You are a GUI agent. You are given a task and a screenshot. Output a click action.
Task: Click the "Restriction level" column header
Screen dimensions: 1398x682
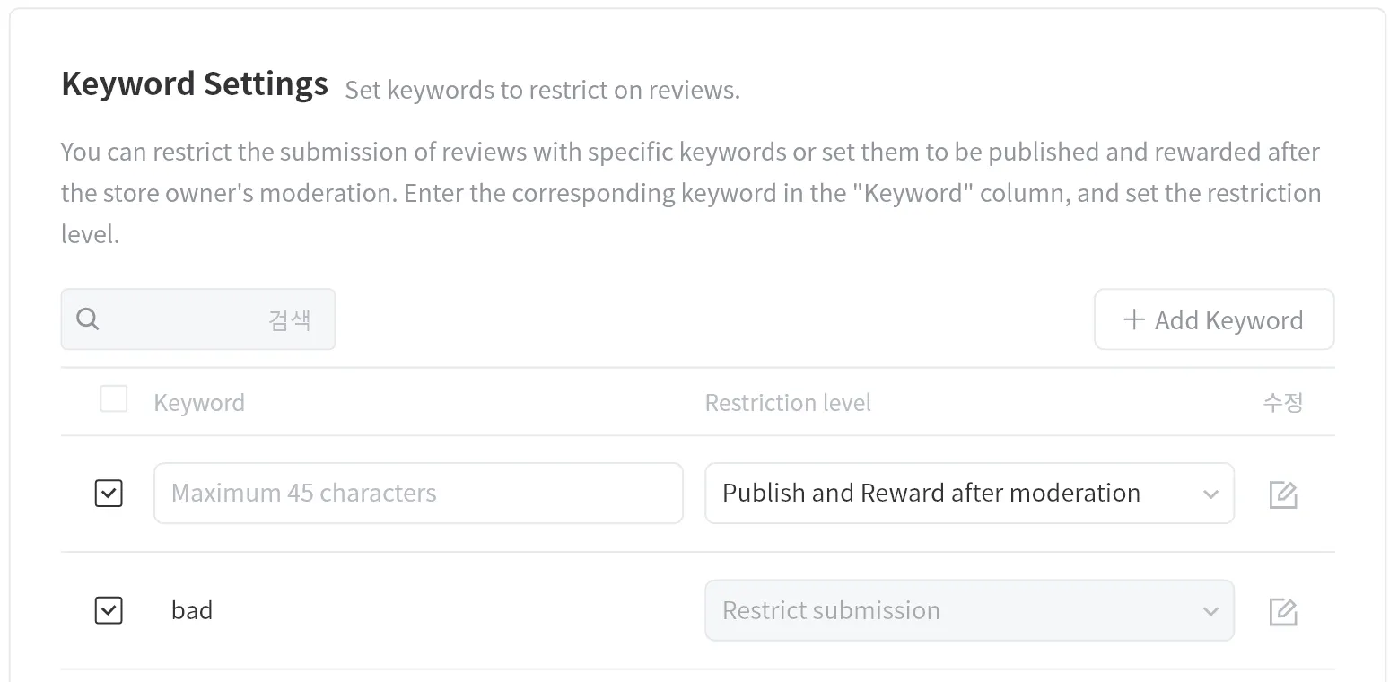coord(788,403)
